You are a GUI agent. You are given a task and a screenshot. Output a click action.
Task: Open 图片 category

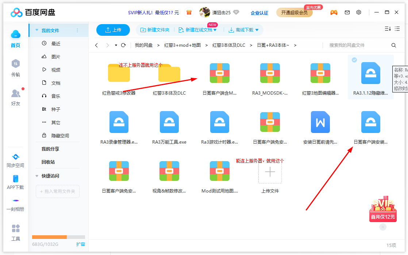click(56, 57)
